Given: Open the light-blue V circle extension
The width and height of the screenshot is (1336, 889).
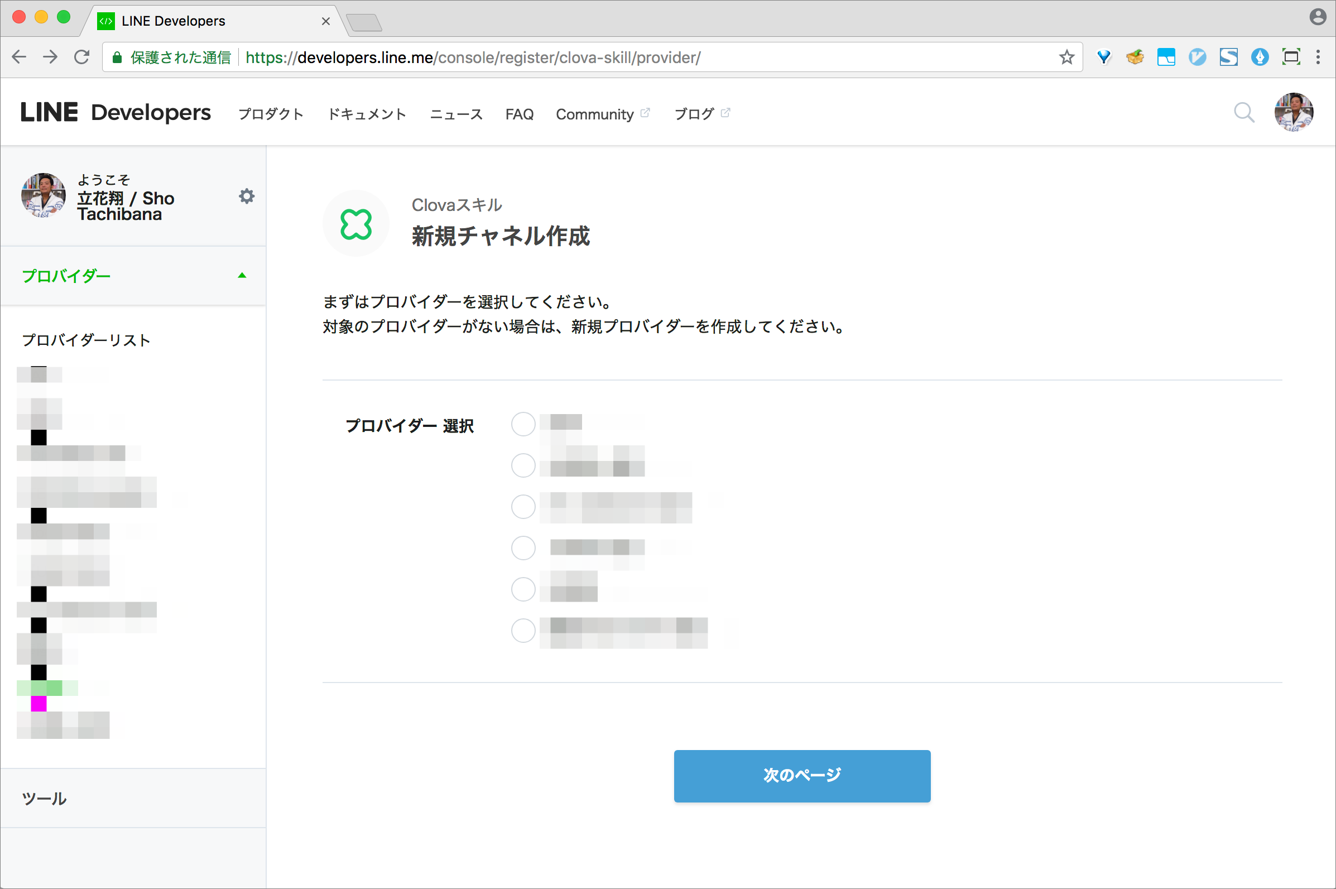Looking at the screenshot, I should (x=1197, y=57).
